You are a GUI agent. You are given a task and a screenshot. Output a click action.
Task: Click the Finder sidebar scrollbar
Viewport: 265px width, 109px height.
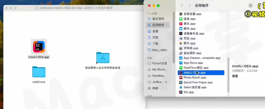173,38
